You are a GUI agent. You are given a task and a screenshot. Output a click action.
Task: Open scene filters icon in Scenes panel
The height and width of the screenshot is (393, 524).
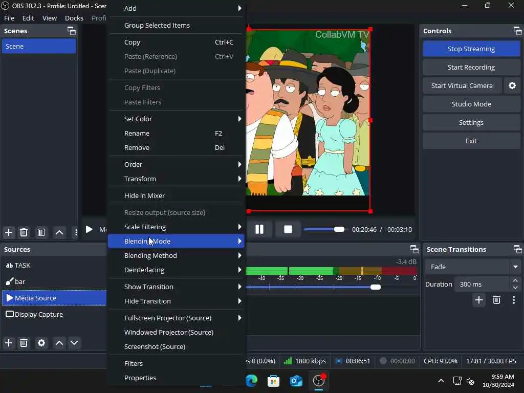click(41, 232)
